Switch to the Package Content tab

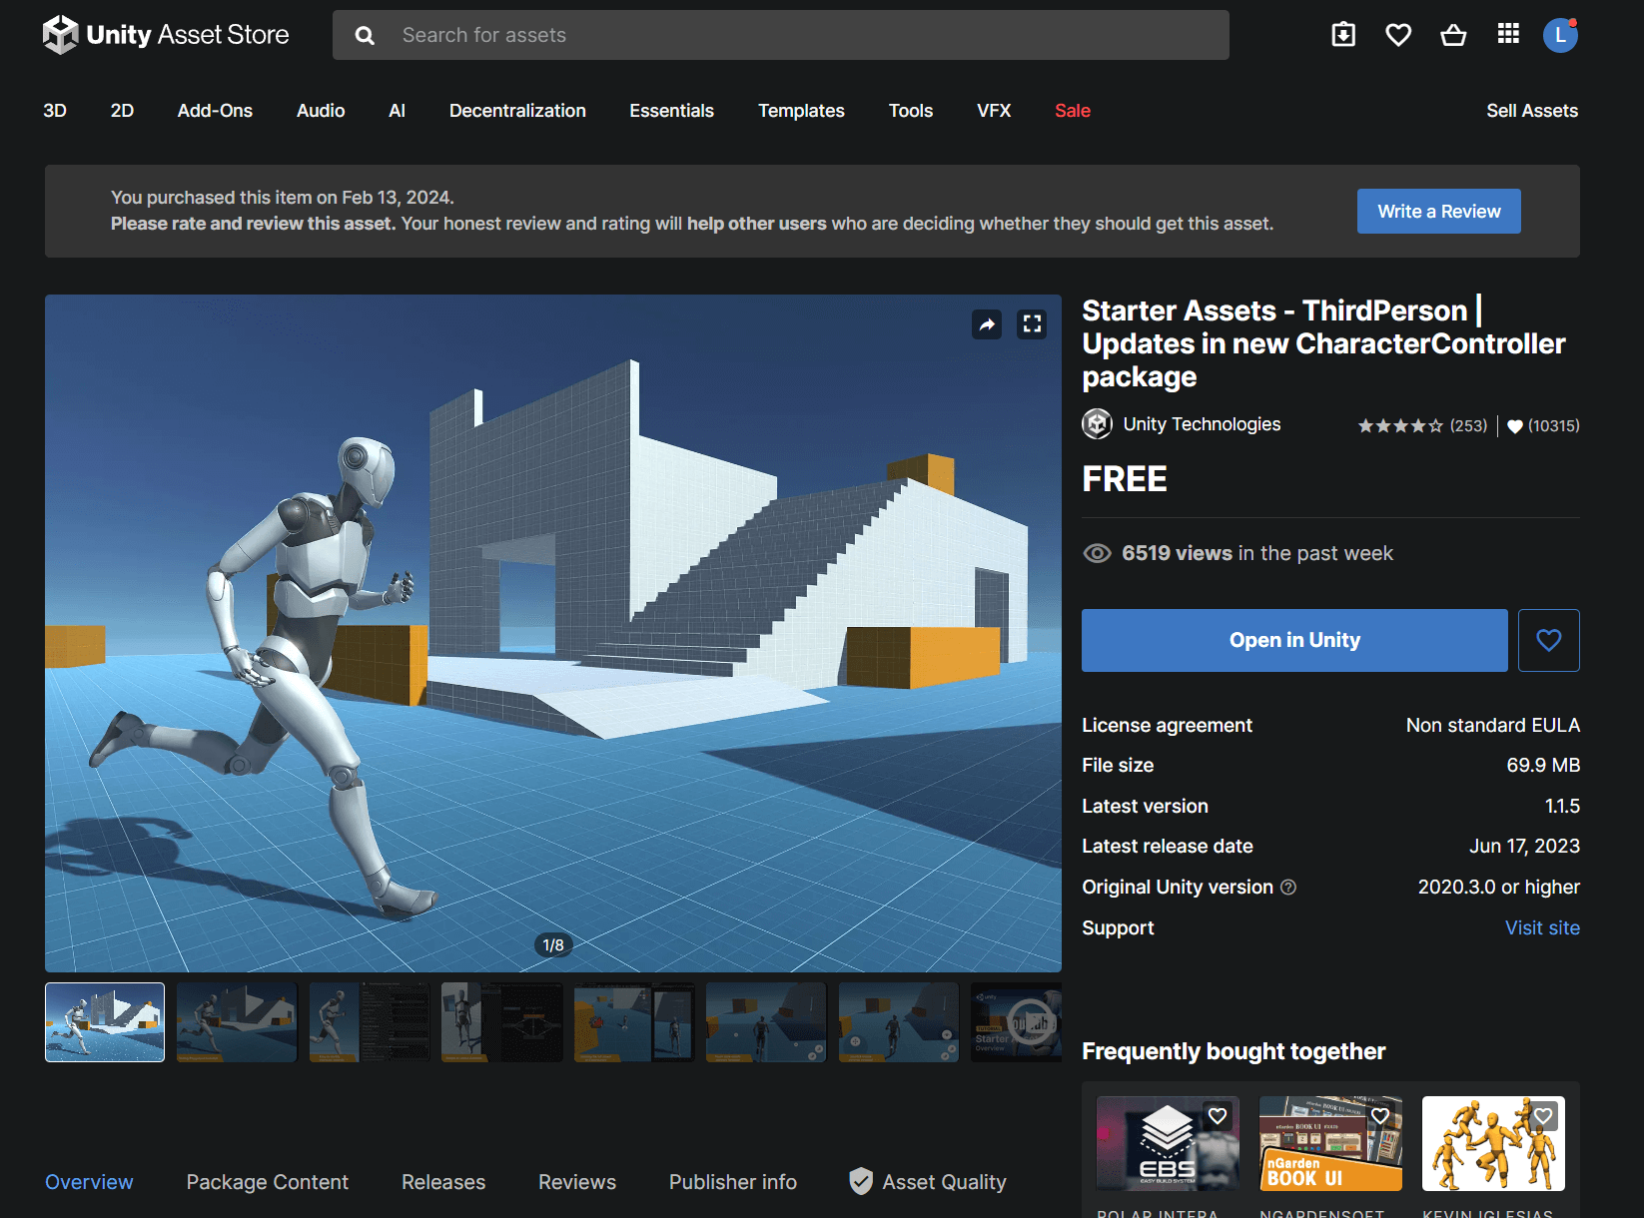tap(267, 1182)
